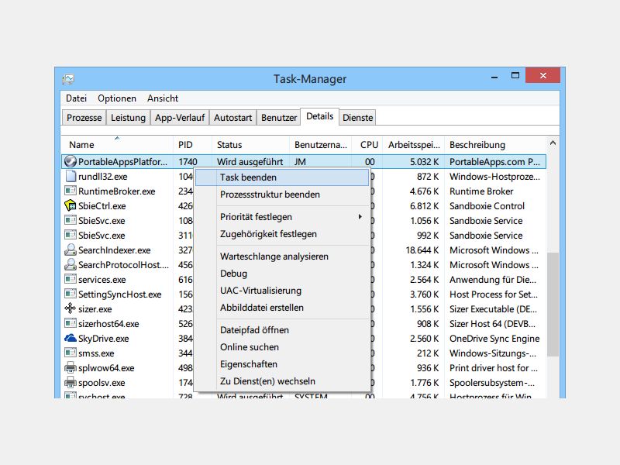Viewport: 620px width, 465px height.
Task: Sort by the PID column header
Action: click(192, 145)
